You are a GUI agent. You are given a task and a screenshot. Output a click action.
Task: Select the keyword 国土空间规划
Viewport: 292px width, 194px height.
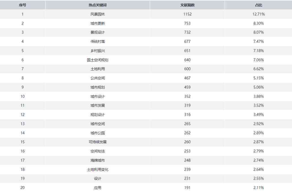click(98, 60)
